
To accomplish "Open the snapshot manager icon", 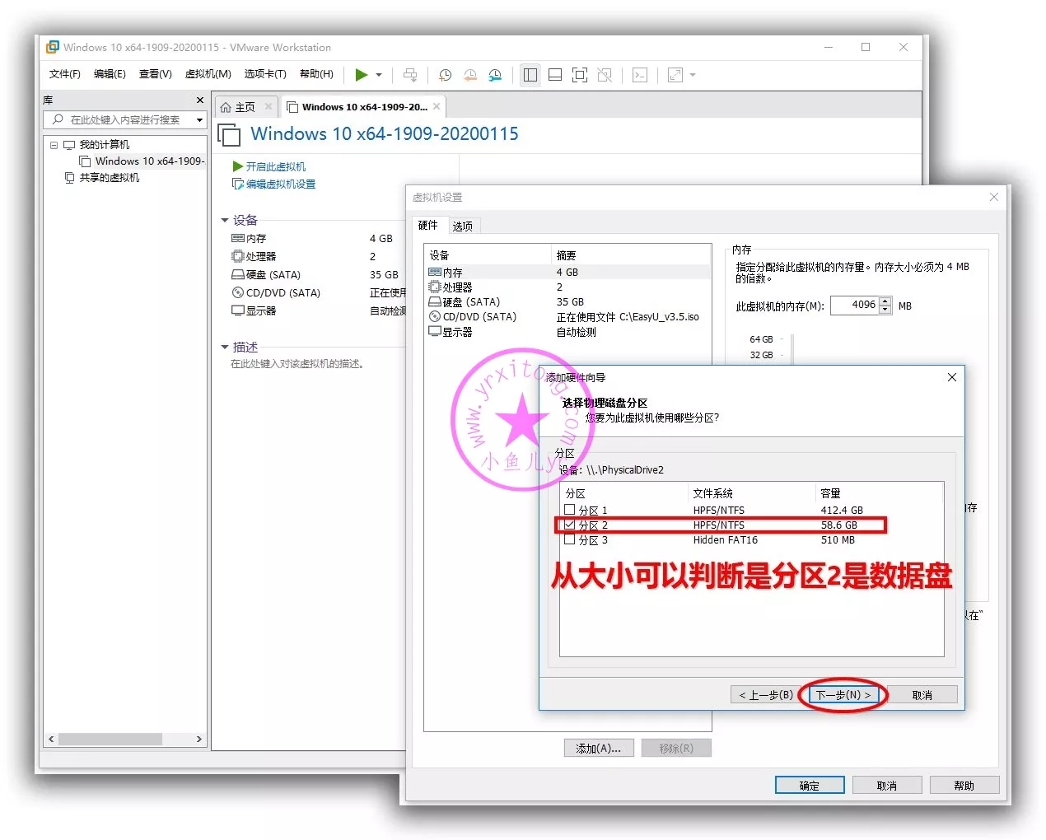I will [495, 75].
